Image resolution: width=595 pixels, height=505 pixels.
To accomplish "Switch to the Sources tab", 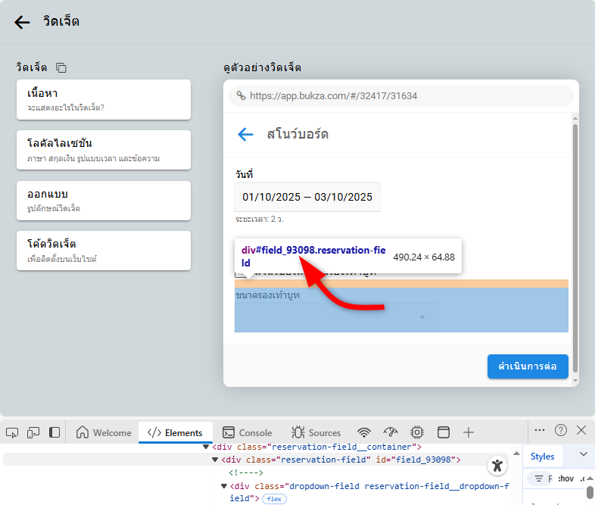I will pos(316,432).
